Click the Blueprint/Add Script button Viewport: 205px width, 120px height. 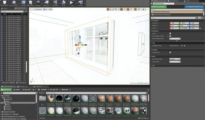(194, 7)
